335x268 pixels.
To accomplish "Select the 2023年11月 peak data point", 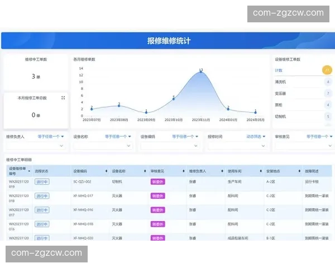I will [x=201, y=71].
